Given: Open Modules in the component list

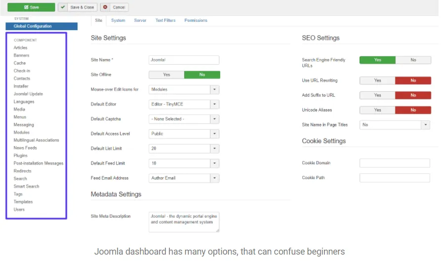Looking at the screenshot, I should pos(22,132).
